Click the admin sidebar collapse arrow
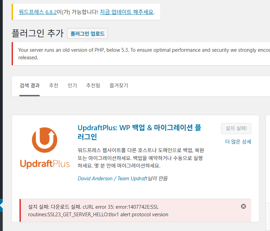Image resolution: width=270 pixels, height=231 pixels. click(1, 205)
